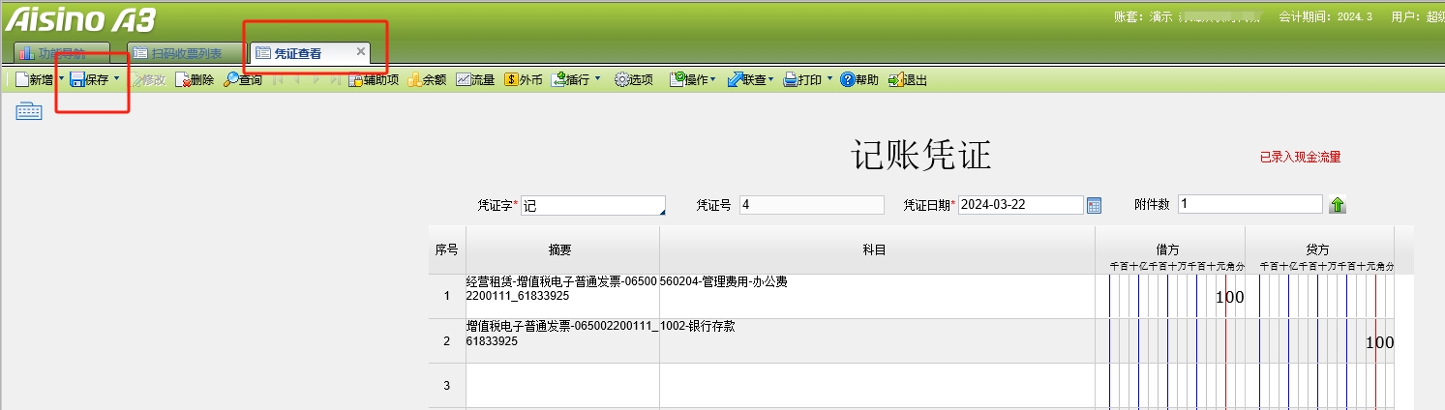Screen dimensions: 1445x410
Task: Show 余额 (Balance) info
Action: (426, 80)
